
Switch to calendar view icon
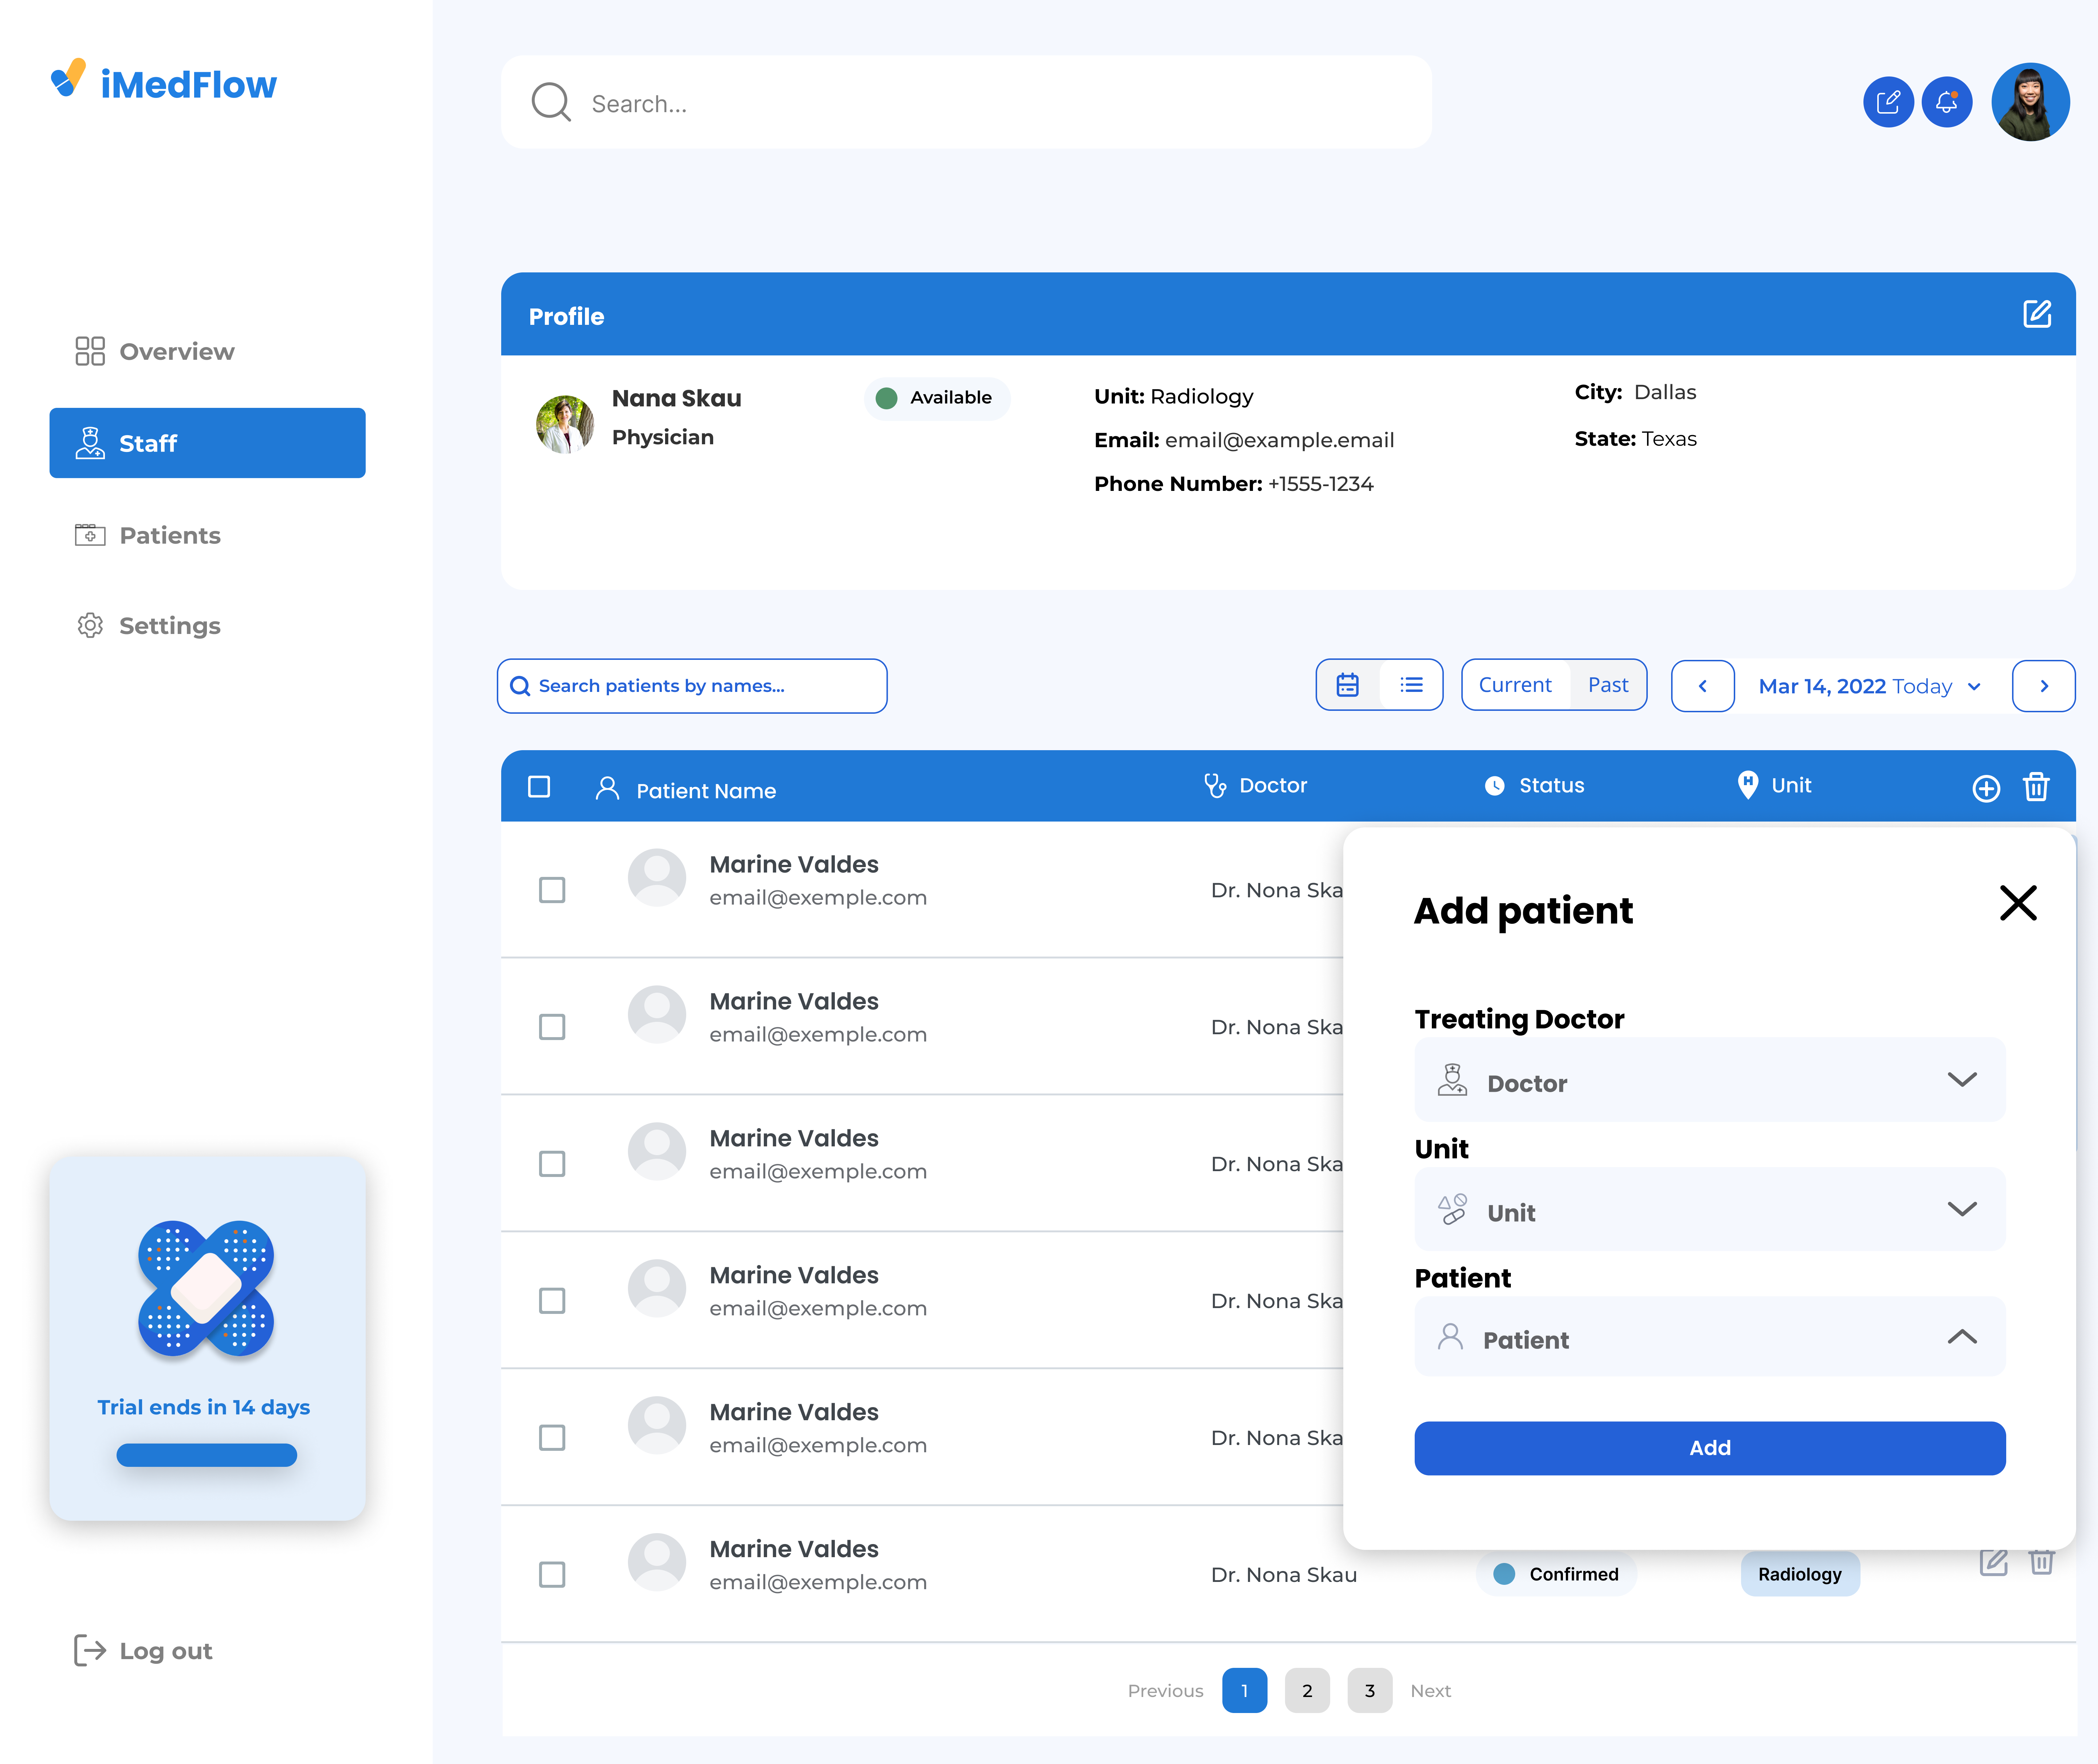click(1348, 685)
